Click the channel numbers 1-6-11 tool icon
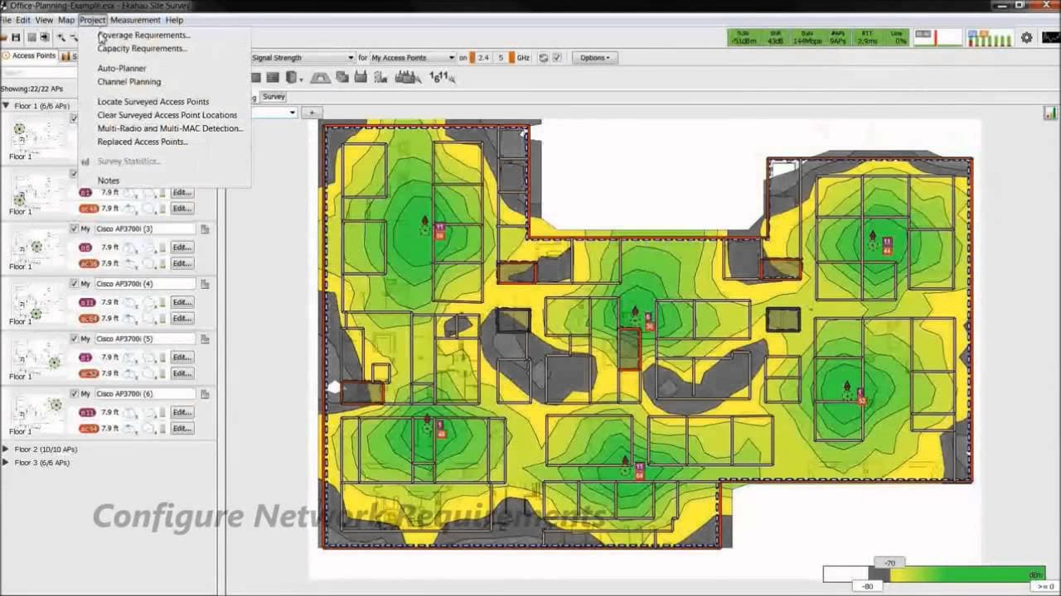 [439, 77]
